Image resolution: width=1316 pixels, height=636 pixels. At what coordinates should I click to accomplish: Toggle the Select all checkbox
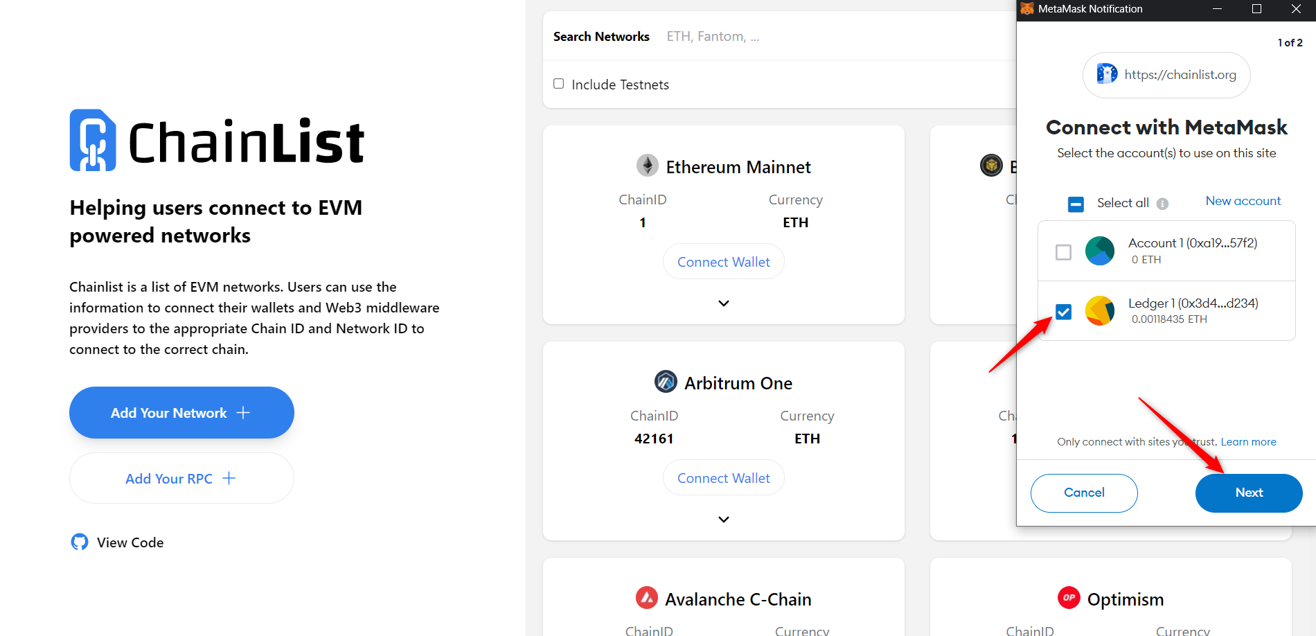(x=1076, y=204)
